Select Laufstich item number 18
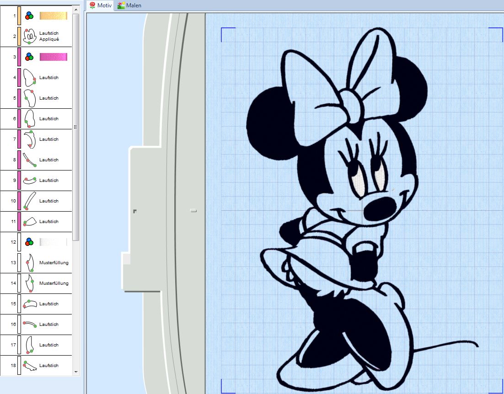 coord(48,366)
